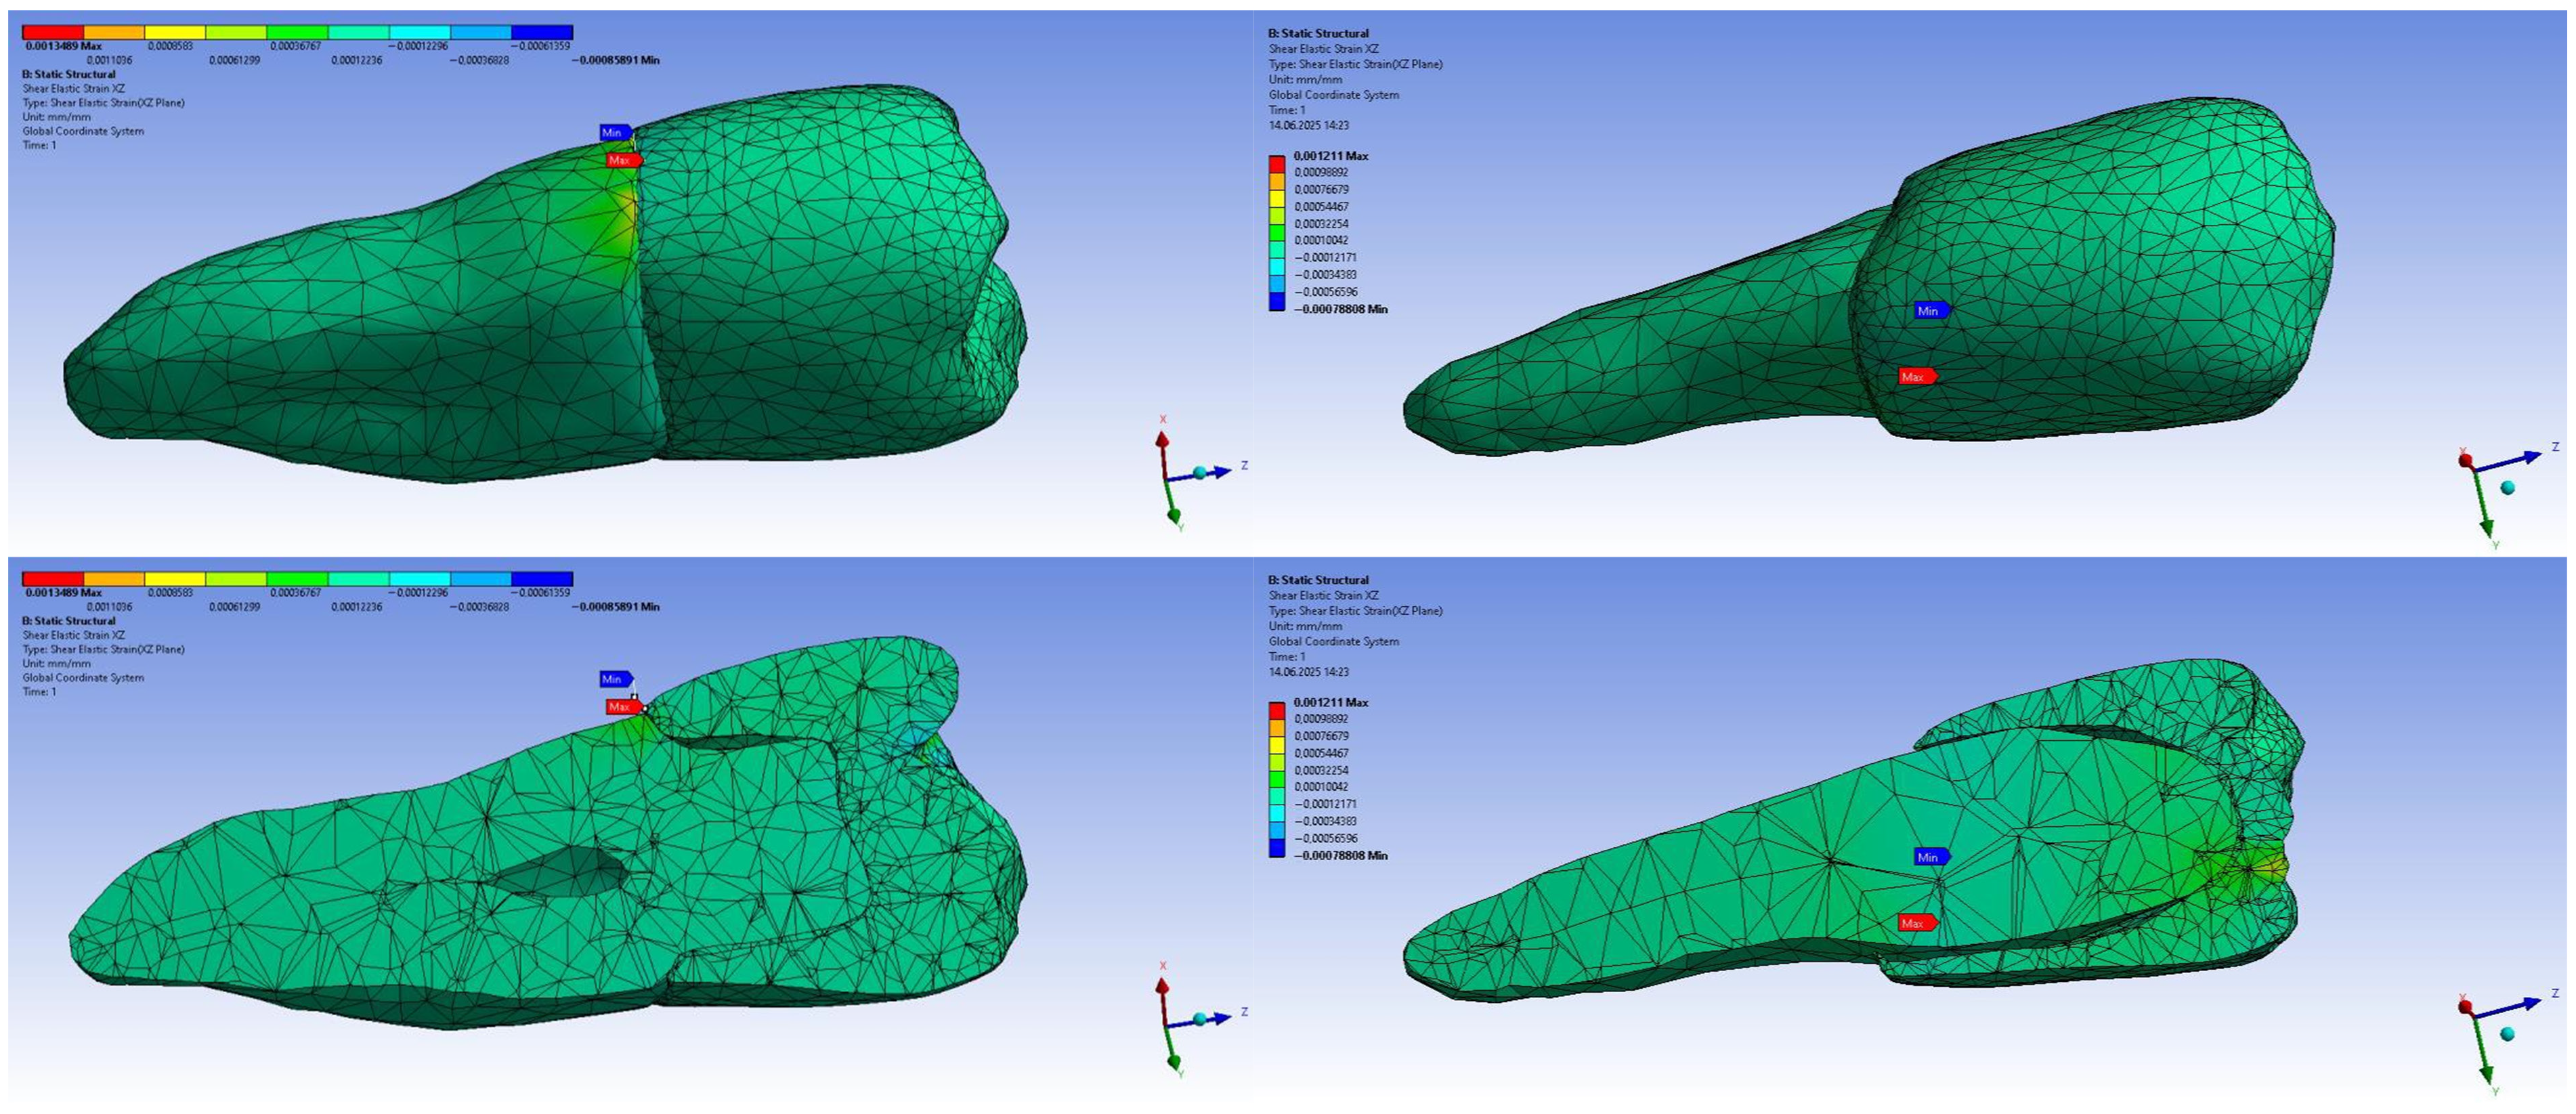
Task: Click dark blue legend band above -0.00061359, uncut view
Action: click(542, 33)
